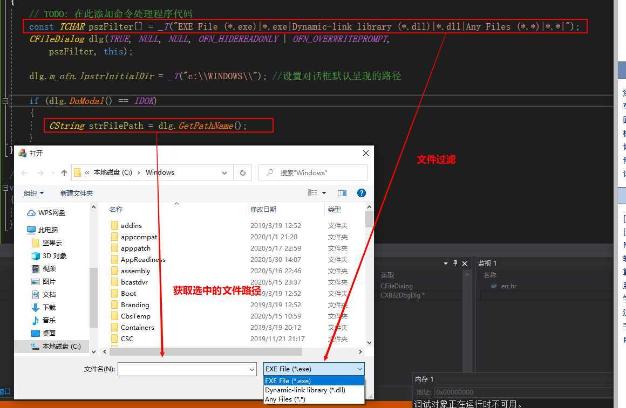
Task: Change the view layout icon
Action: pos(312,192)
